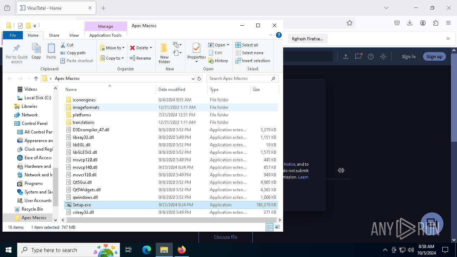The image size is (457, 257).
Task: List all Firefox tabs chevron
Action: point(386,8)
